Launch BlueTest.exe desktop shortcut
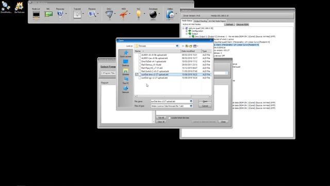 [x=19, y=7]
